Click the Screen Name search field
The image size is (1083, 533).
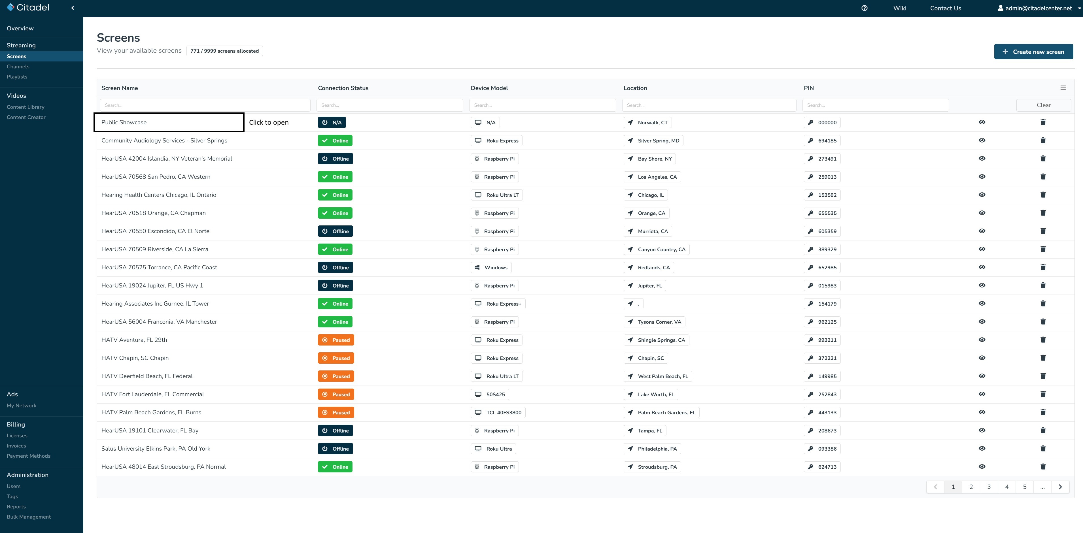pos(205,105)
